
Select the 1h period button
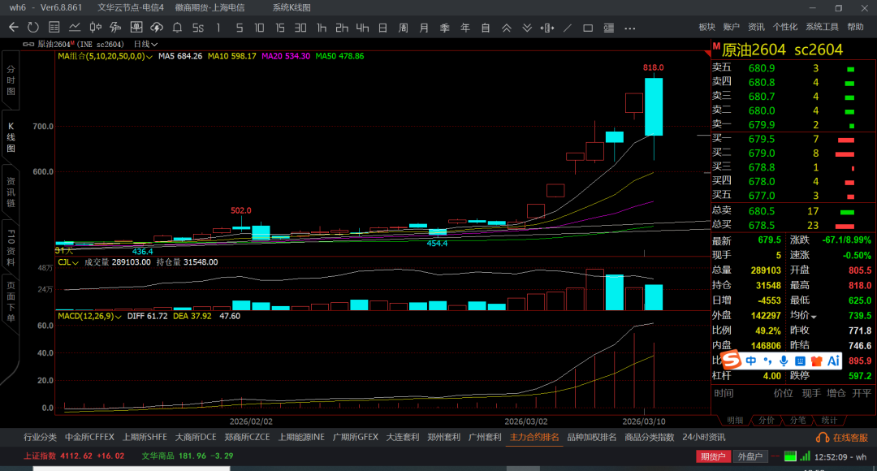[321, 28]
